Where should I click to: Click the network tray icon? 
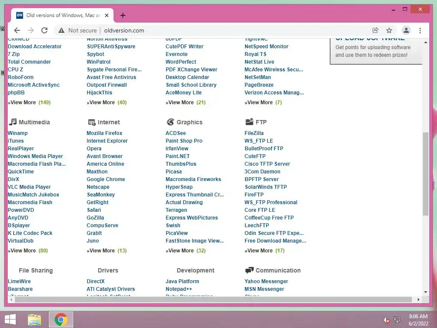(x=397, y=320)
